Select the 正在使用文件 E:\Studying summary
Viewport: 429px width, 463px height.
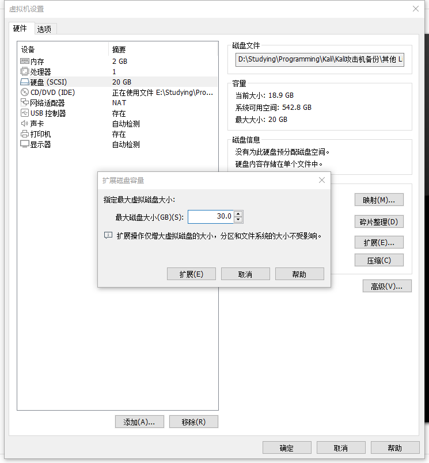tap(162, 93)
